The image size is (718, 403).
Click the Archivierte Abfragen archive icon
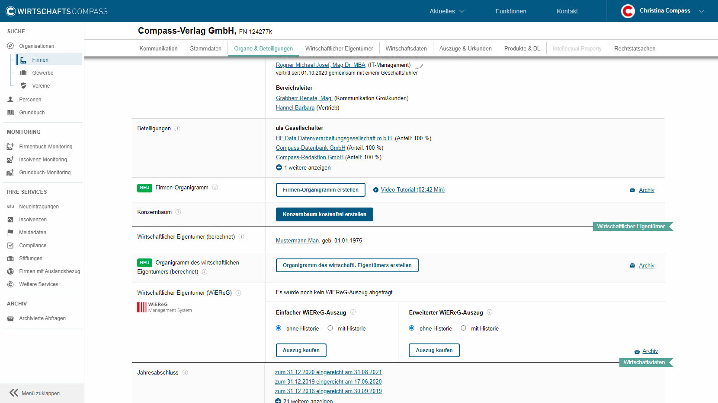[10, 318]
